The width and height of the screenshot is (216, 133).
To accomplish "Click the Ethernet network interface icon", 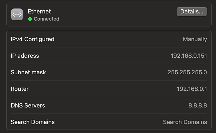I will point(17,14).
